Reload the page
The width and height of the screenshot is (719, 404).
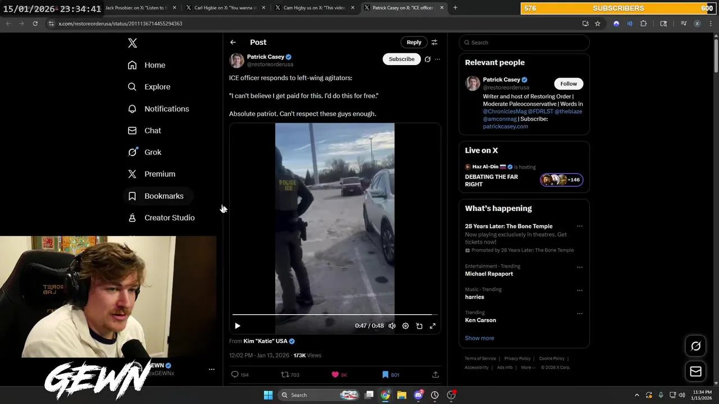point(35,24)
